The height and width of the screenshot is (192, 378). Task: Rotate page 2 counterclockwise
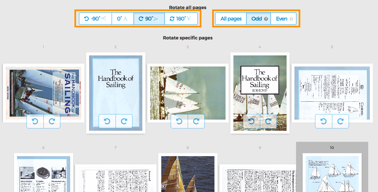click(107, 121)
